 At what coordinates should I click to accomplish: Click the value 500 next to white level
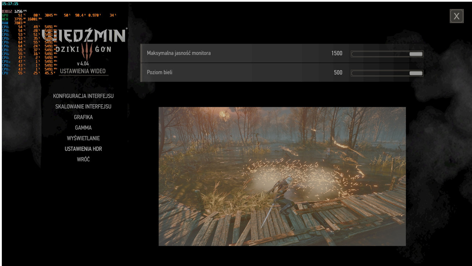pos(338,73)
